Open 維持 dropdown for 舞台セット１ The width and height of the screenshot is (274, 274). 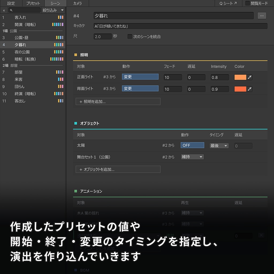192,157
